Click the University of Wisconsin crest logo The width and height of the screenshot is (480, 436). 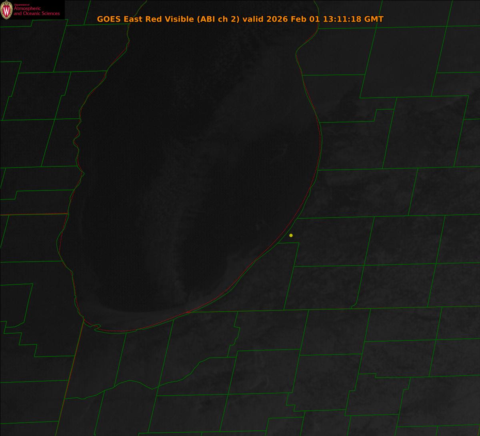click(6, 10)
